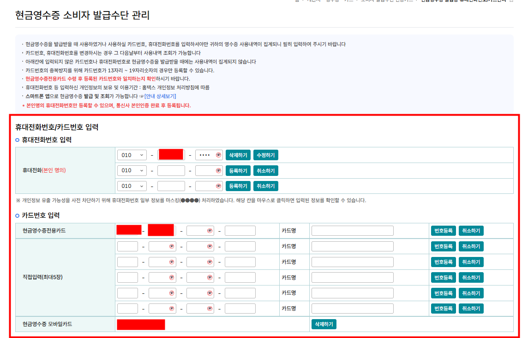Toggle second-field eye icon, fourth 직접입력 row

tap(172, 293)
